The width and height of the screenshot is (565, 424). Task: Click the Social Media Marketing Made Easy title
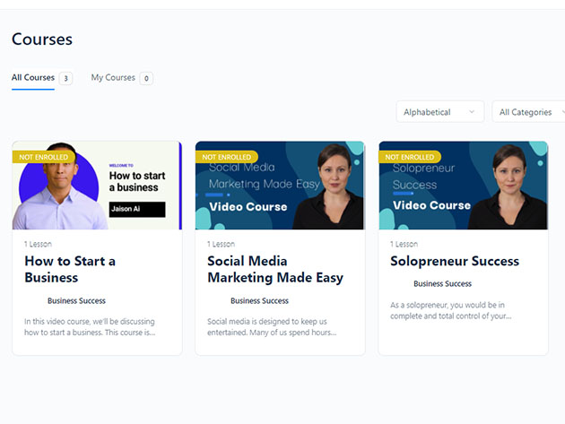point(275,269)
